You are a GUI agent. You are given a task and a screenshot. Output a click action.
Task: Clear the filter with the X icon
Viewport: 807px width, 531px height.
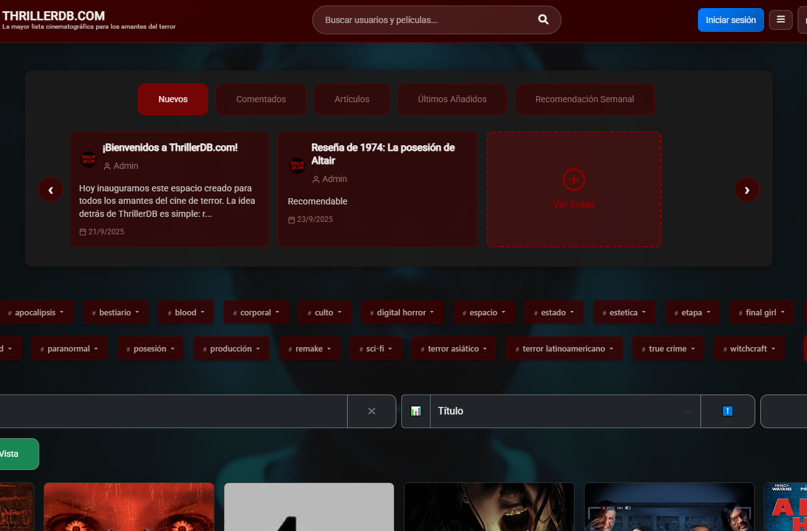tap(371, 411)
